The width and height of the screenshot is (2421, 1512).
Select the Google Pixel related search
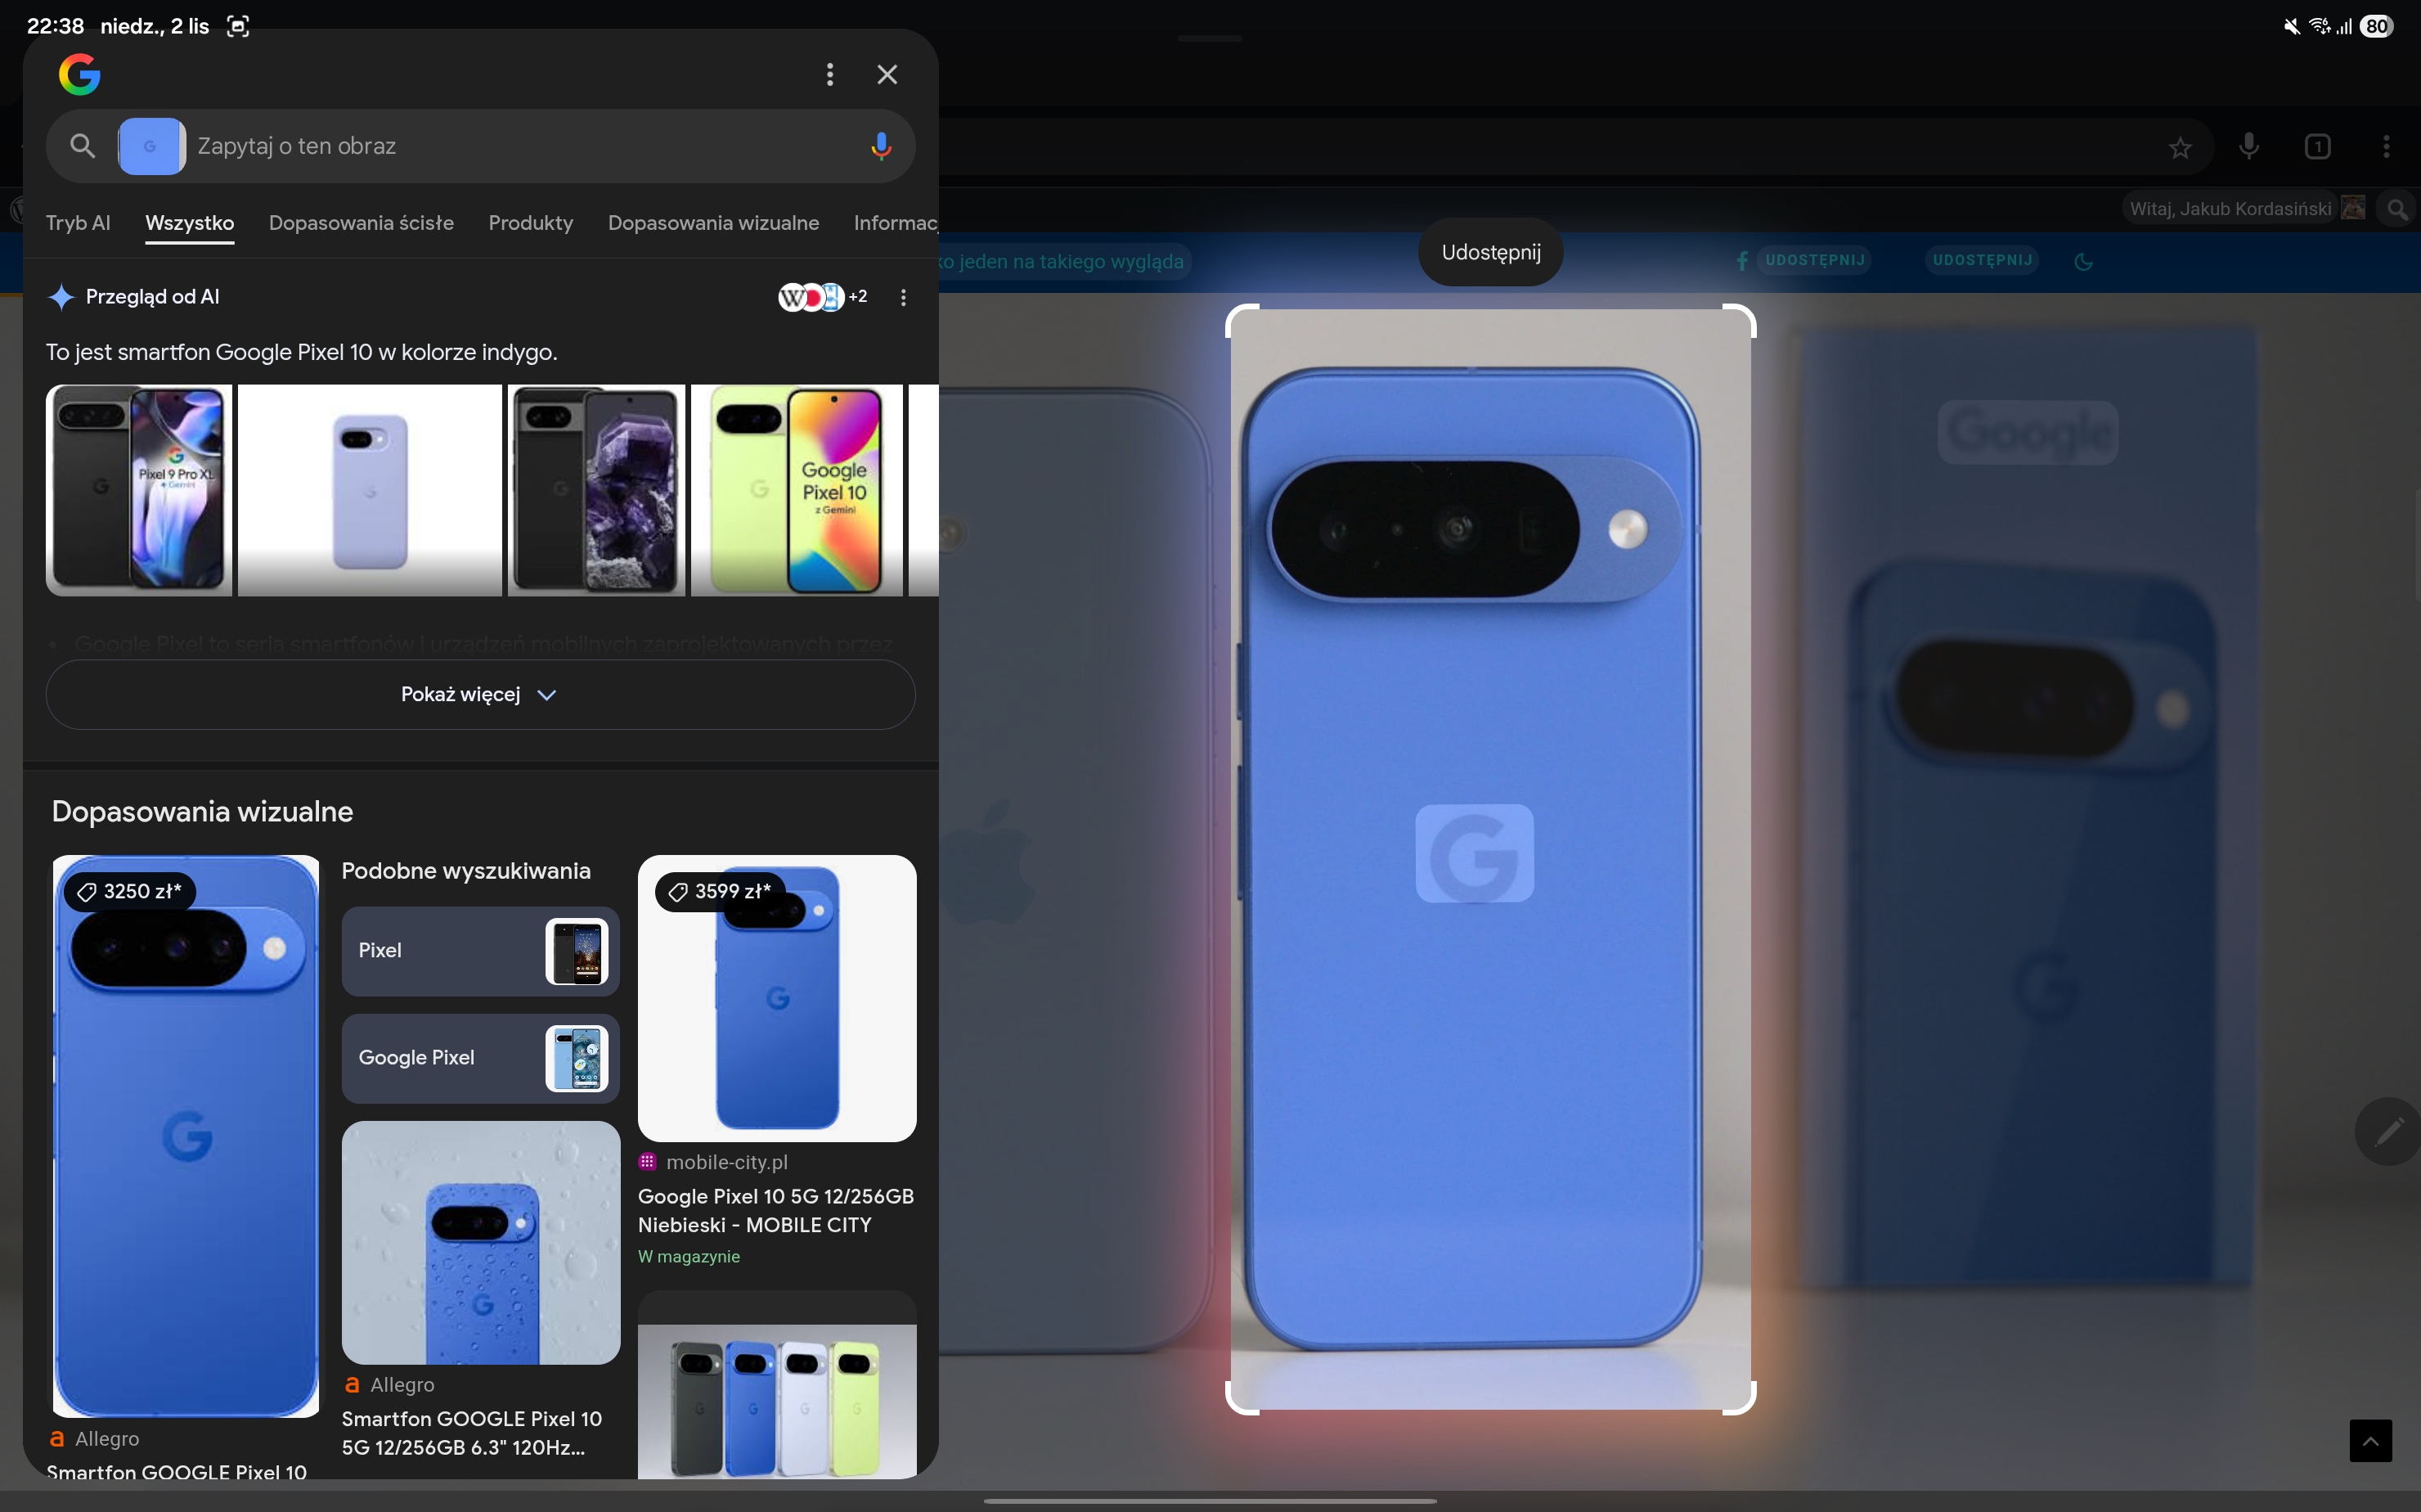coord(480,1058)
